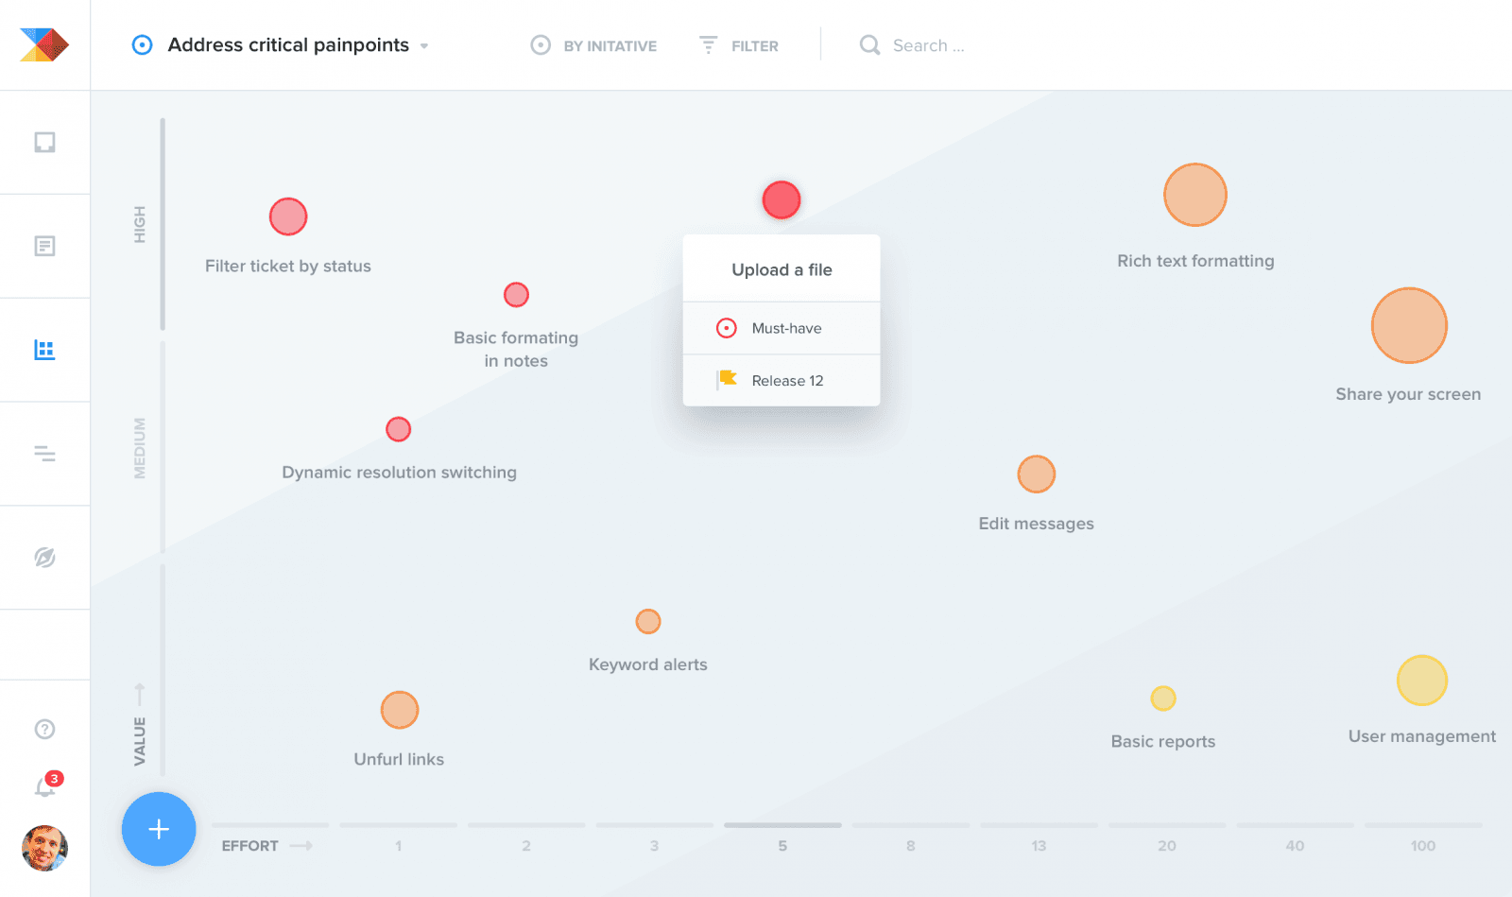Click the colorful app logo top left
This screenshot has height=897, width=1512.
[43, 43]
